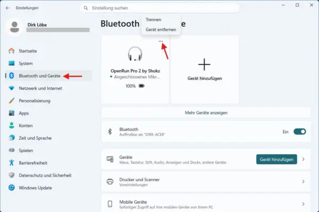
Task: Turn off the Bluetooth toggle switch
Action: pyautogui.click(x=299, y=132)
